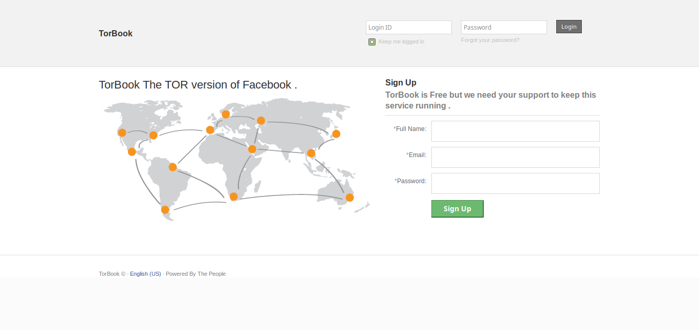Submit the green Sign Up button
The width and height of the screenshot is (699, 330).
457,209
